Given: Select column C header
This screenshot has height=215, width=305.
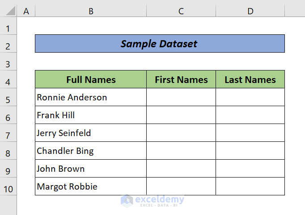Looking at the screenshot, I should pos(181,11).
